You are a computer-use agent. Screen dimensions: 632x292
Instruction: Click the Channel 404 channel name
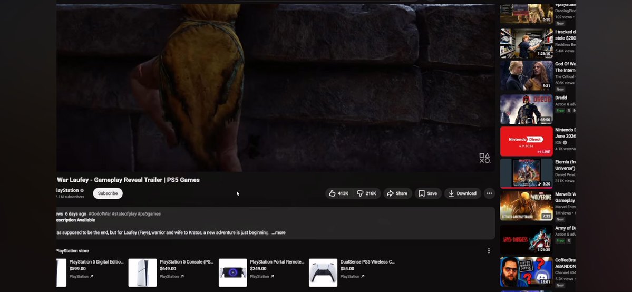click(x=565, y=272)
